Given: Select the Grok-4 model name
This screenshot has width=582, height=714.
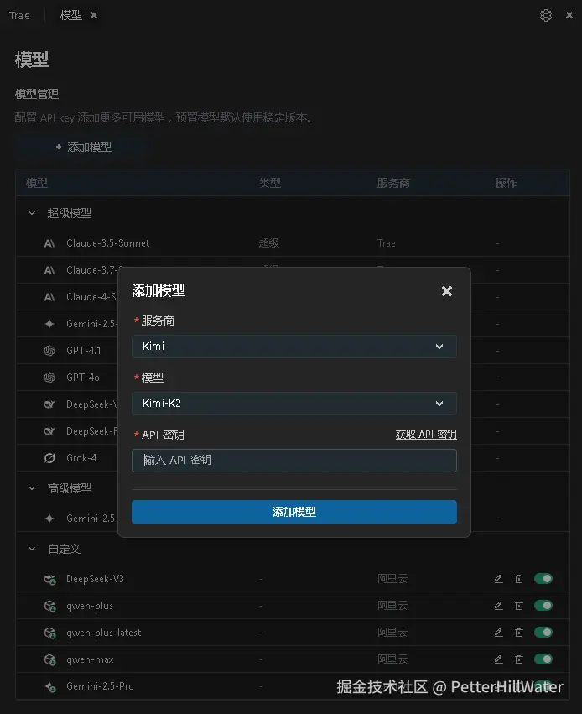Looking at the screenshot, I should 81,458.
